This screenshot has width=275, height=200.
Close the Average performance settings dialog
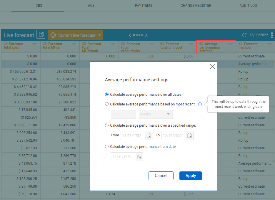(212, 67)
